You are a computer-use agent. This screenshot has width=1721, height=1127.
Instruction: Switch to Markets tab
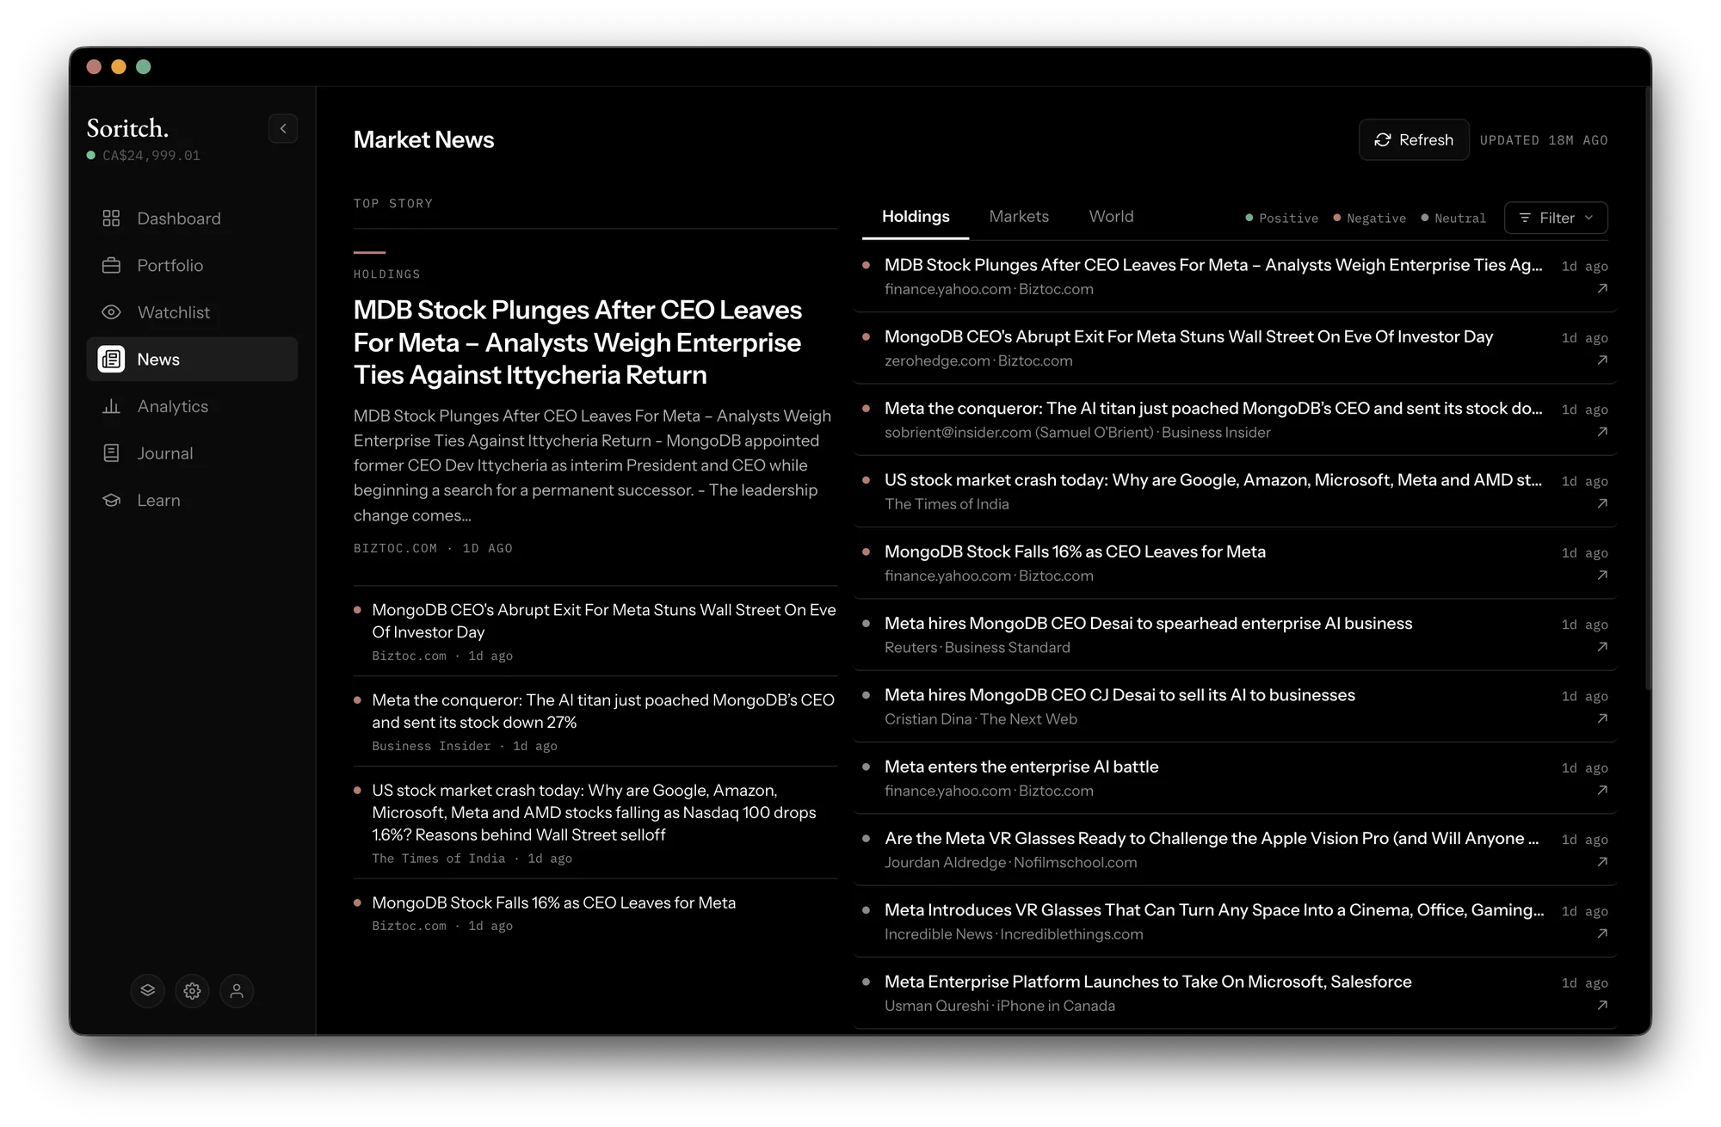point(1019,217)
